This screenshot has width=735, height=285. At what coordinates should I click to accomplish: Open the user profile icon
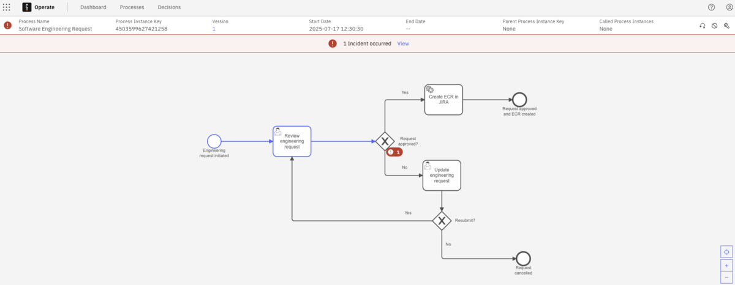(x=726, y=7)
